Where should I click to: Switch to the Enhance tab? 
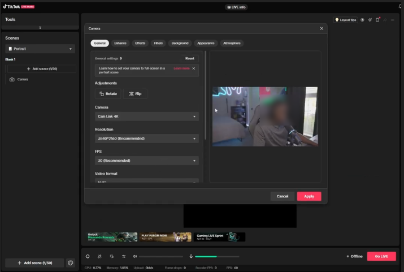tap(120, 43)
